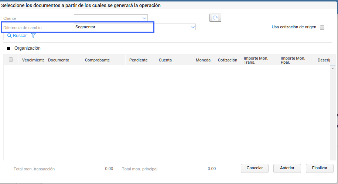This screenshot has width=338, height=184.
Task: Click the Cuenta column header
Action: tap(165, 60)
